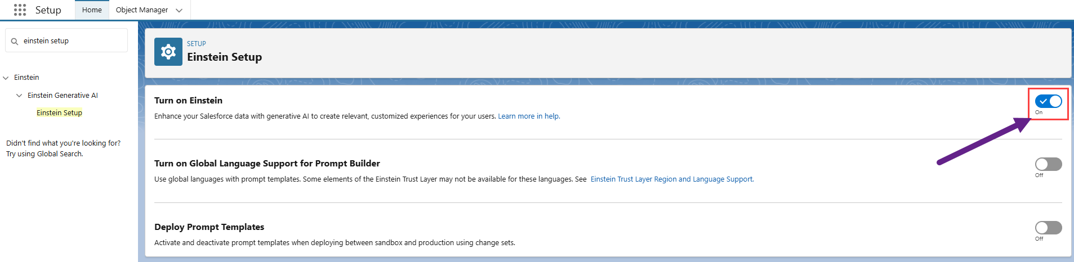
Task: Click the Quick Find magnifier icon
Action: click(x=15, y=41)
